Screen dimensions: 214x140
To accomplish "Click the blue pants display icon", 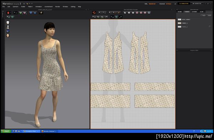I will (x=8, y=31).
